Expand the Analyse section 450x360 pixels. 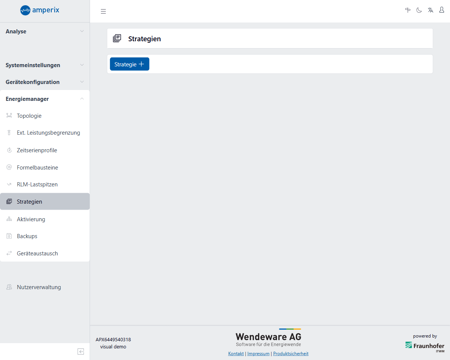(x=45, y=31)
